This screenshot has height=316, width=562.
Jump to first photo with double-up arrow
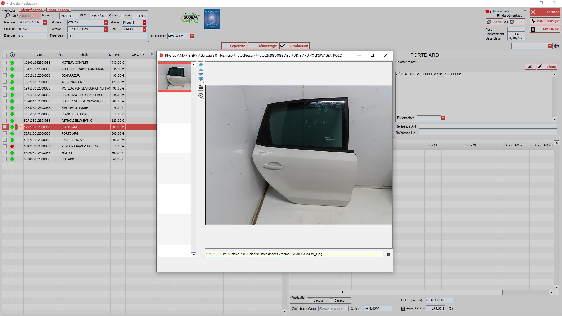pos(201,65)
